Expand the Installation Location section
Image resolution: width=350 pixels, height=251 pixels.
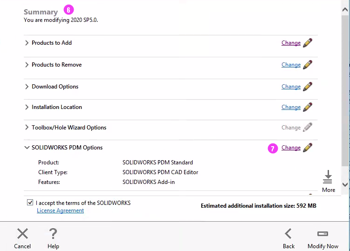[27, 107]
